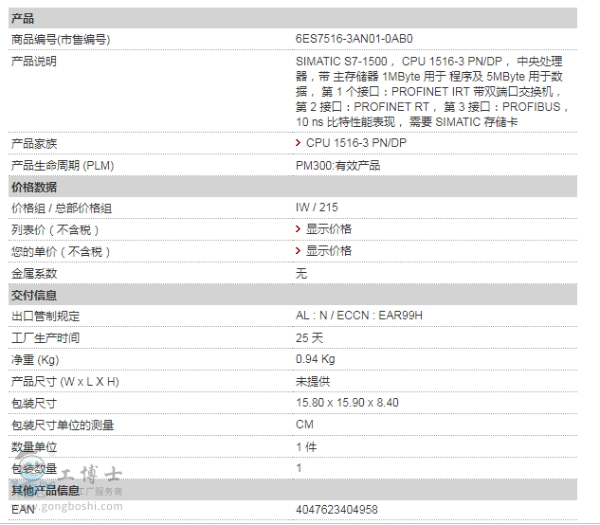Select the product number 6ES7516-3AN01-0AB0
Image resolution: width=600 pixels, height=525 pixels.
354,39
